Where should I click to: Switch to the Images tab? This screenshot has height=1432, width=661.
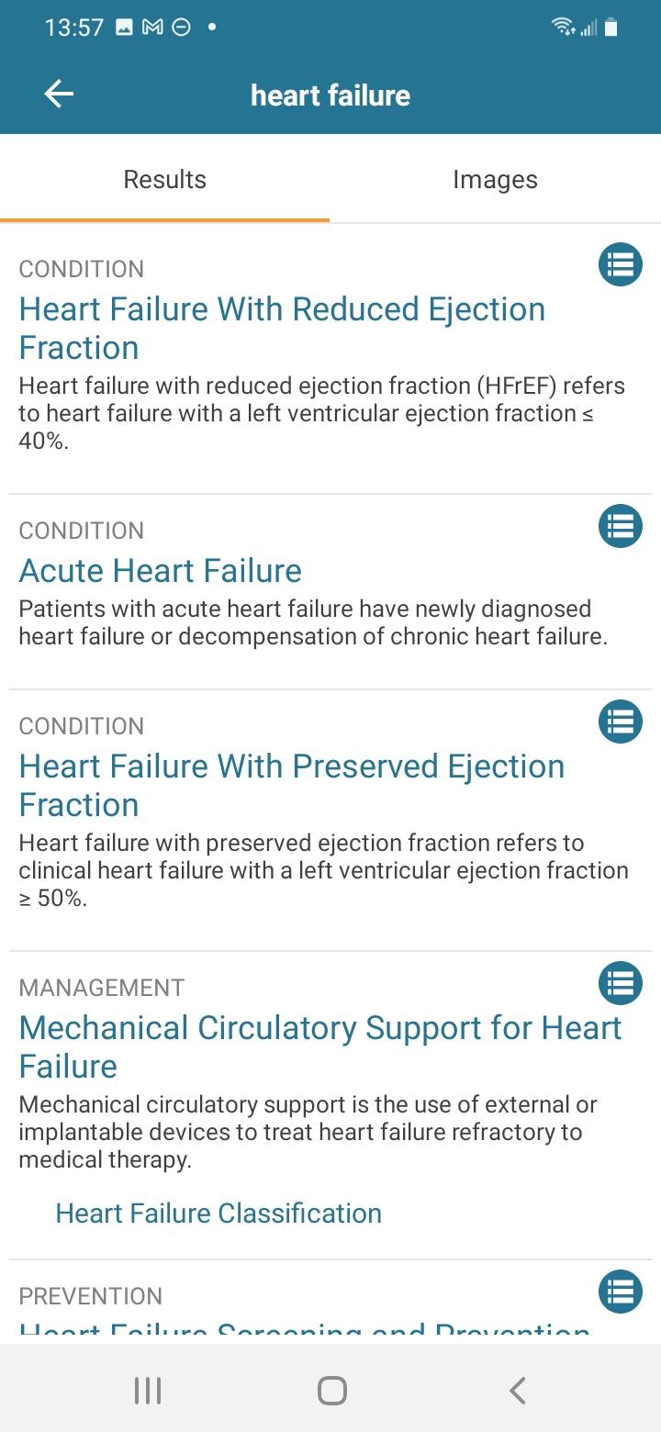[495, 180]
